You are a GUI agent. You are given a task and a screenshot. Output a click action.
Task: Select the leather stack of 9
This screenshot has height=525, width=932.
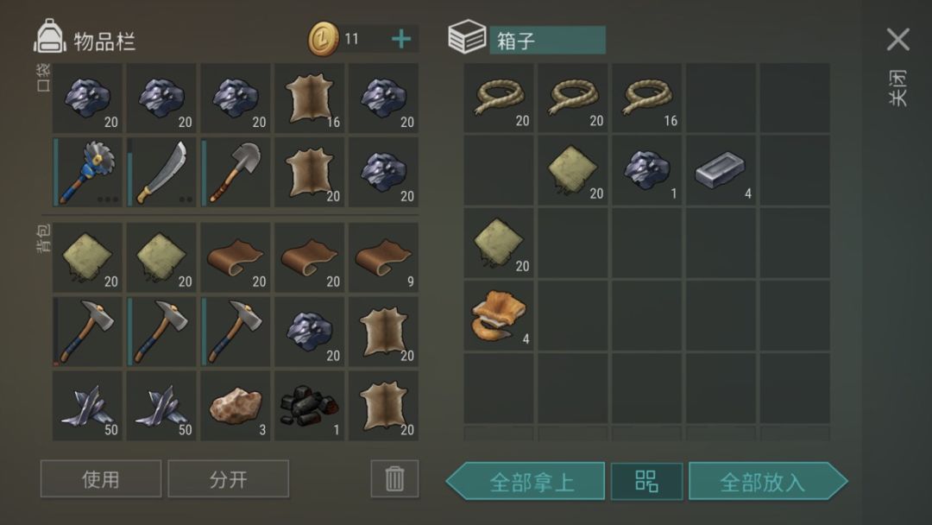pyautogui.click(x=383, y=257)
